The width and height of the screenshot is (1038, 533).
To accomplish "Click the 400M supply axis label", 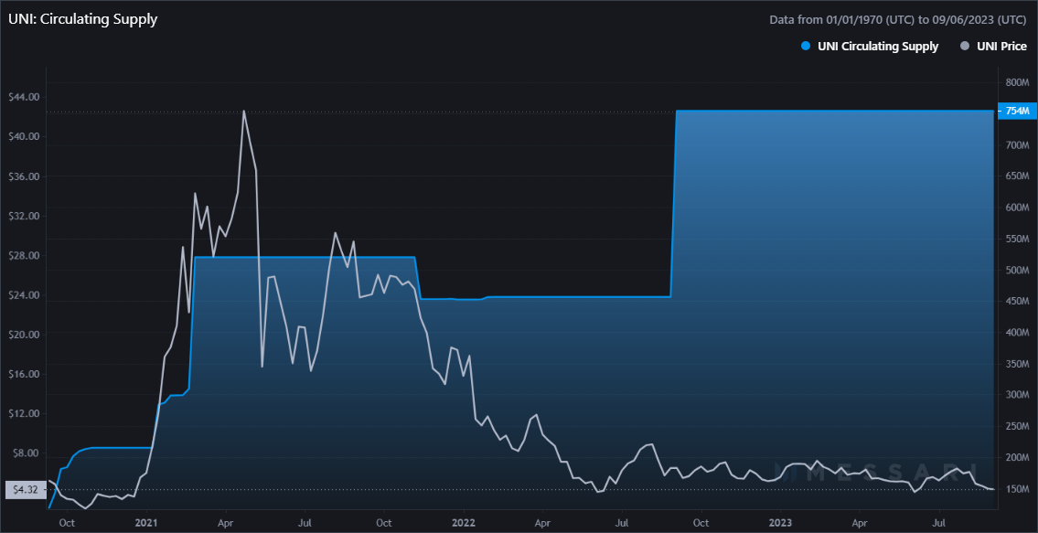I will [x=1018, y=333].
